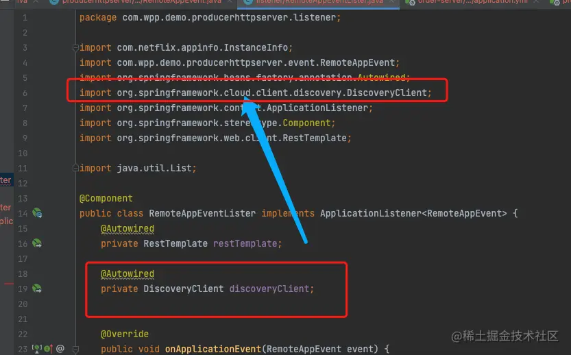
Task: Click the fold end marker at line 11
Action: click(x=75, y=168)
